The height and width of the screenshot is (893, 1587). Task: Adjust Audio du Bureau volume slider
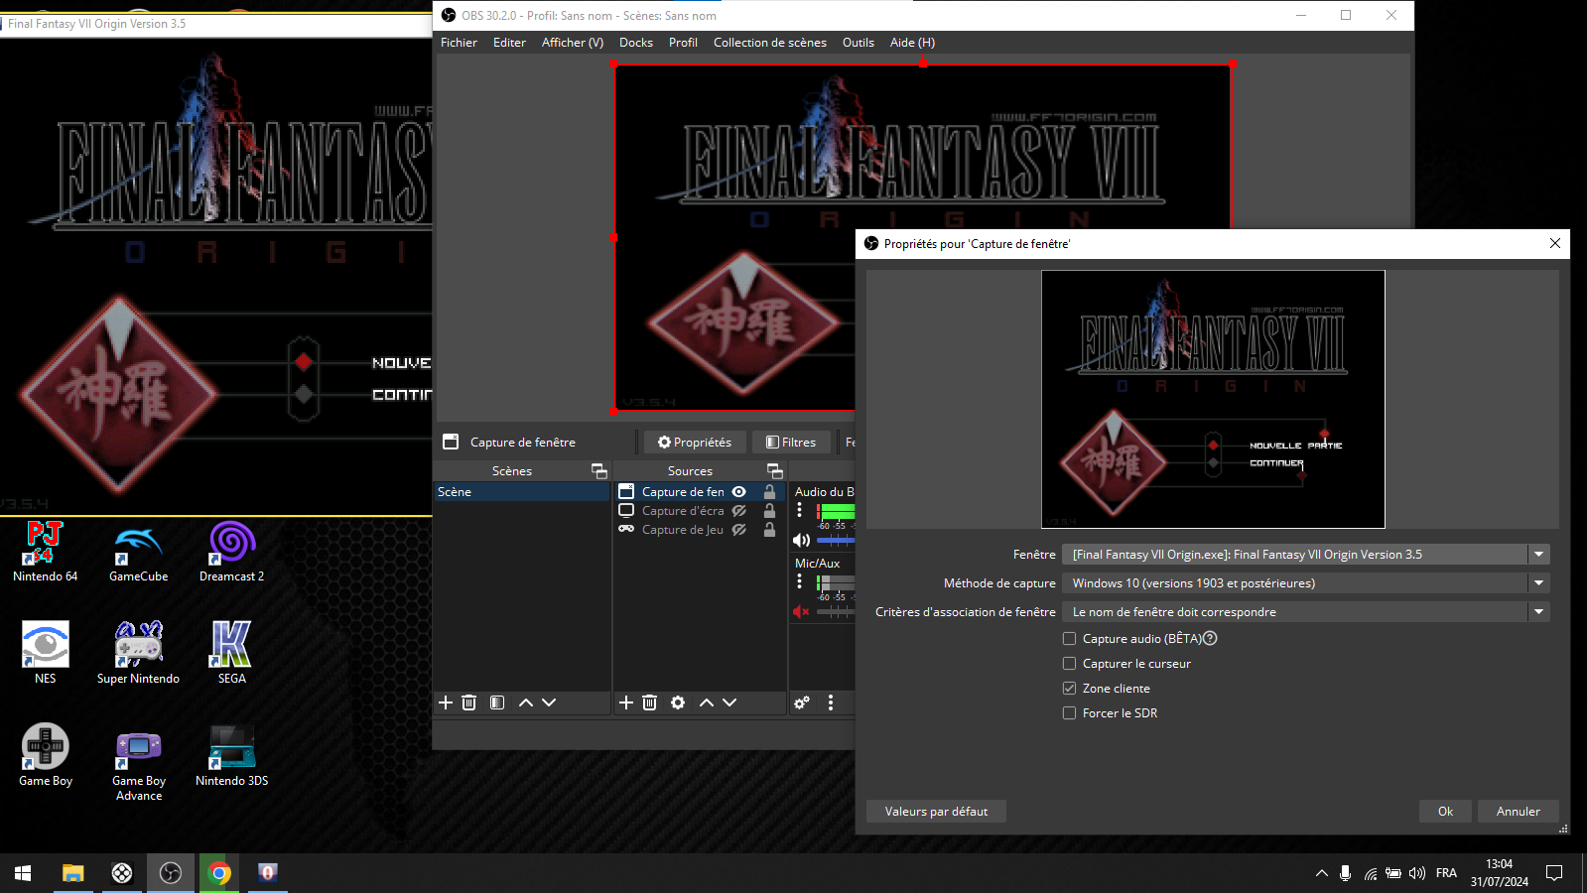pyautogui.click(x=836, y=541)
